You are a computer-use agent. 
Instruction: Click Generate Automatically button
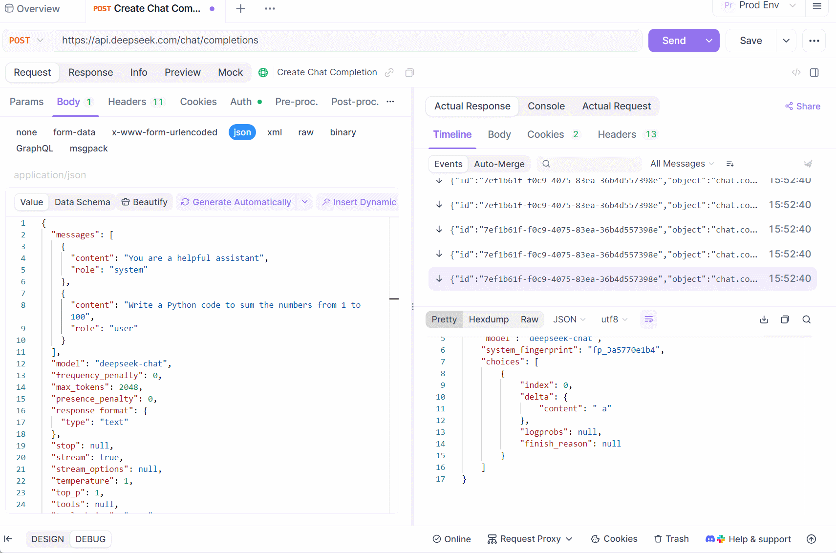pyautogui.click(x=236, y=202)
